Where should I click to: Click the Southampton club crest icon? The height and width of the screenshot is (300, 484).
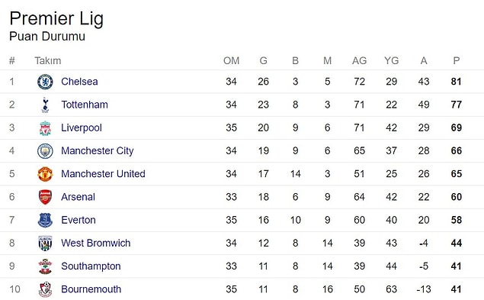tap(45, 266)
